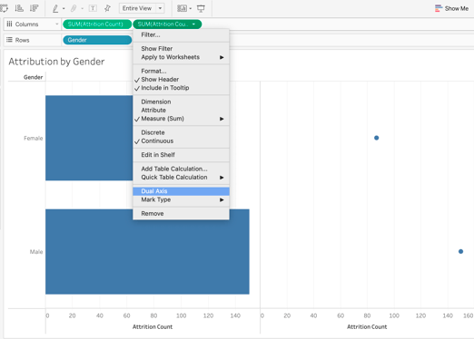
Task: Select the Attribute option
Action: pyautogui.click(x=181, y=111)
